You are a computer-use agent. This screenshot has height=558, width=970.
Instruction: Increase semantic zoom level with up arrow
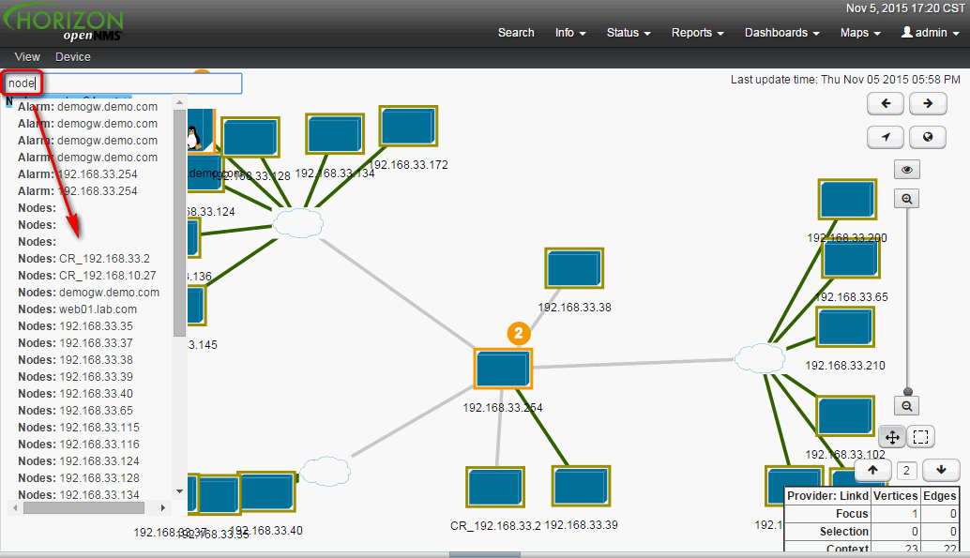(872, 470)
